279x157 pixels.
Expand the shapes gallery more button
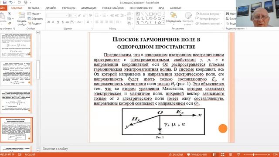click(x=163, y=23)
